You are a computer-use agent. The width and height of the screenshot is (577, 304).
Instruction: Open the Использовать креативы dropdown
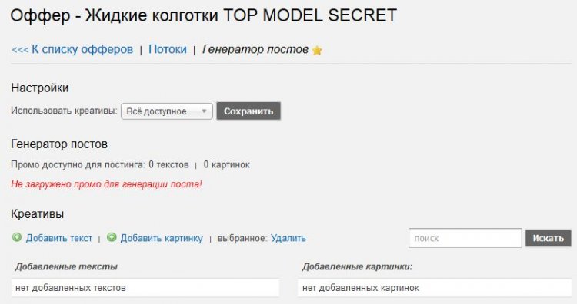click(167, 111)
